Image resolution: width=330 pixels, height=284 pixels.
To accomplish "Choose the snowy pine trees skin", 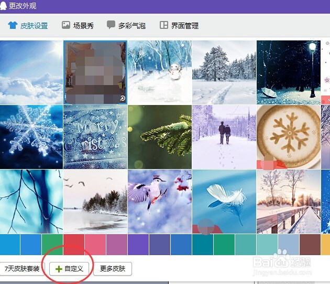I will pyautogui.click(x=224, y=72).
